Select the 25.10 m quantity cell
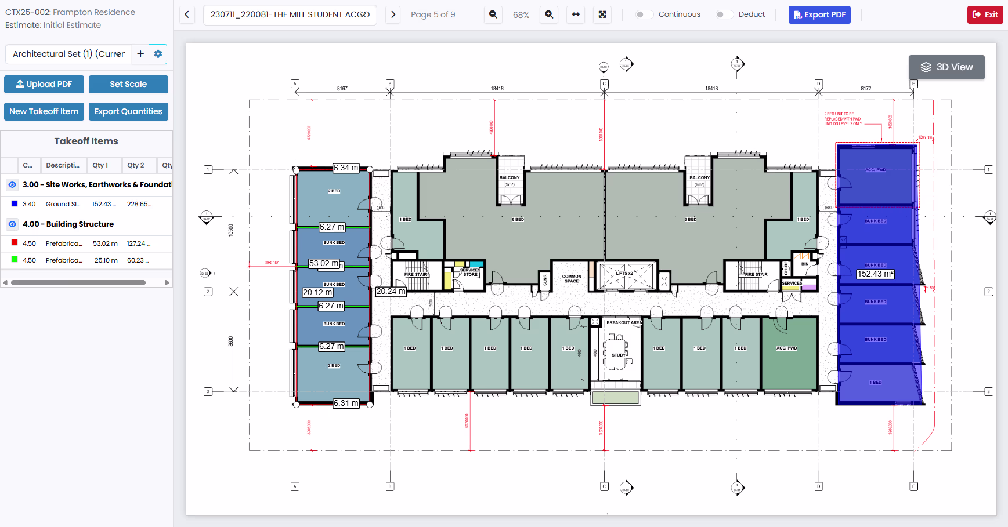The width and height of the screenshot is (1008, 527). [x=104, y=260]
